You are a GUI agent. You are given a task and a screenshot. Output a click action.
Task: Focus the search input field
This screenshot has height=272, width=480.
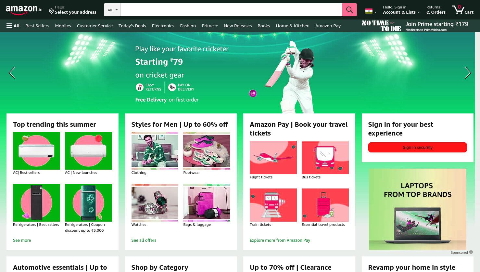[x=231, y=10]
